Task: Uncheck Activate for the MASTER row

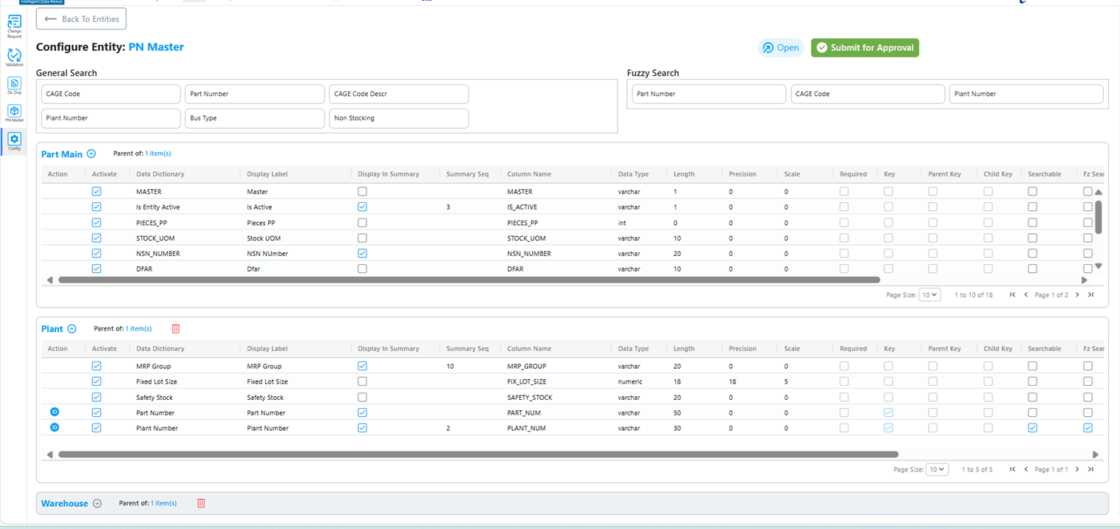Action: click(97, 191)
